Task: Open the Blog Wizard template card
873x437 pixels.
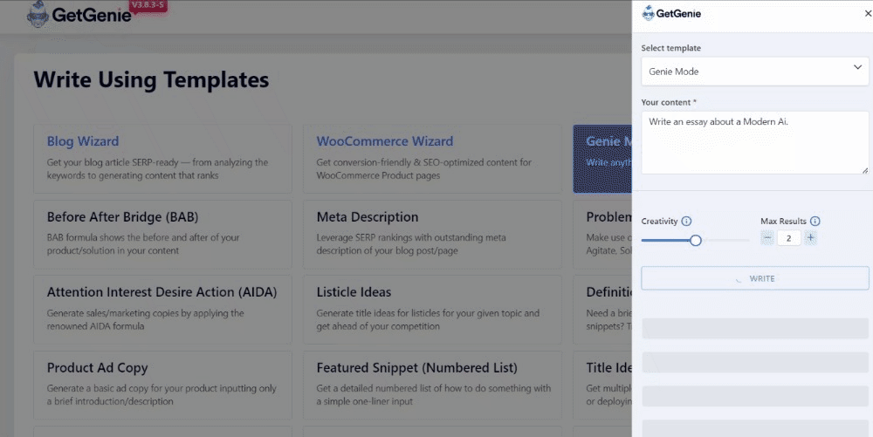Action: click(x=162, y=159)
